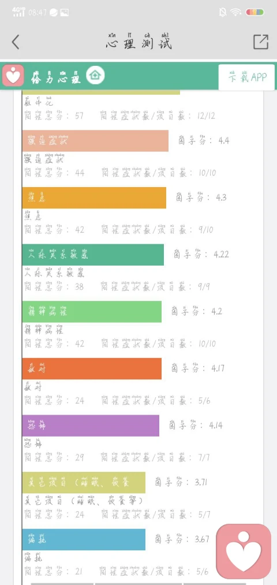Tap the purple 恐怖 bar
Image resolution: width=277 pixels, height=585 pixels.
coord(91,426)
